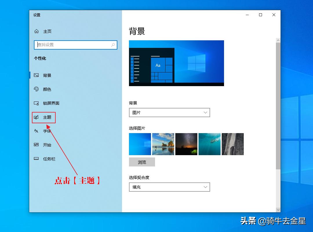Click the search magnifier in 查找设置 box
Viewport: 313px width, 232px height.
113,45
